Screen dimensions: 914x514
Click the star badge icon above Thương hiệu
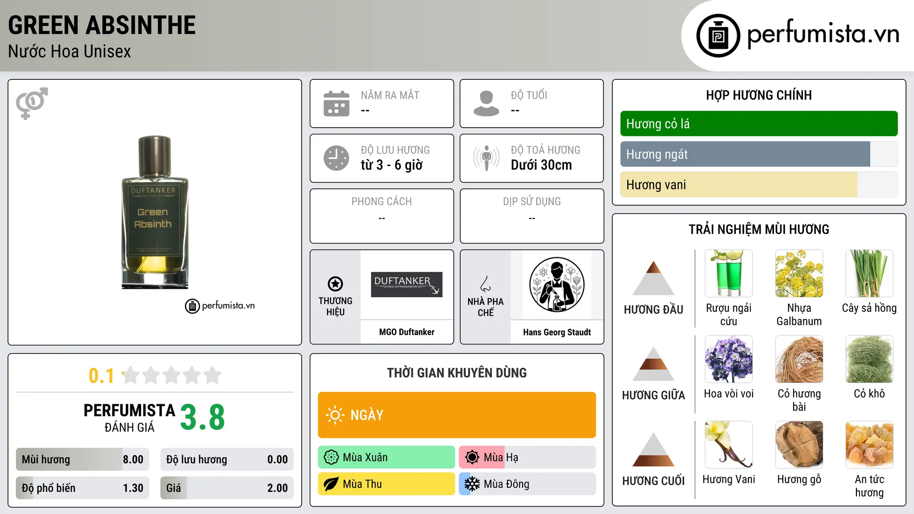335,284
